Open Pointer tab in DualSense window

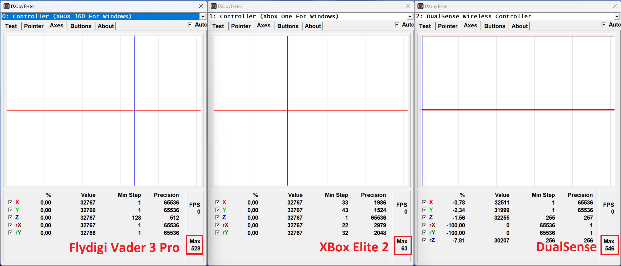tap(448, 26)
